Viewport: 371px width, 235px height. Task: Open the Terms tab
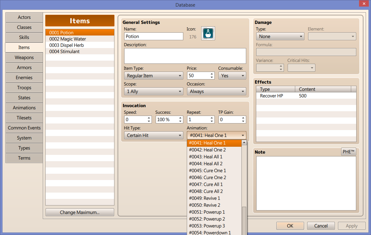(24, 158)
